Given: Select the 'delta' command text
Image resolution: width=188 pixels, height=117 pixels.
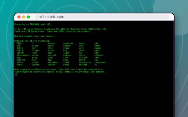Looking at the screenshot, I should (x=20, y=48).
